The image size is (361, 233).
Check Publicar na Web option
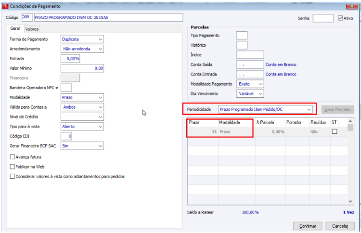tap(12, 167)
